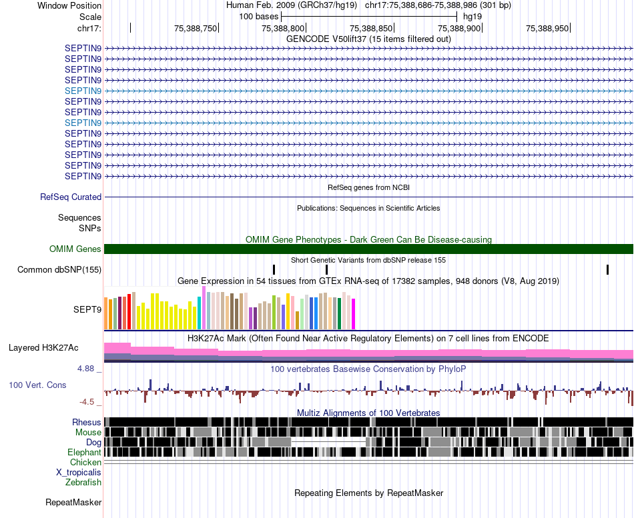Click the -4.5 conservation scale minimum
Screen dimensions: 634x518
tap(87, 401)
